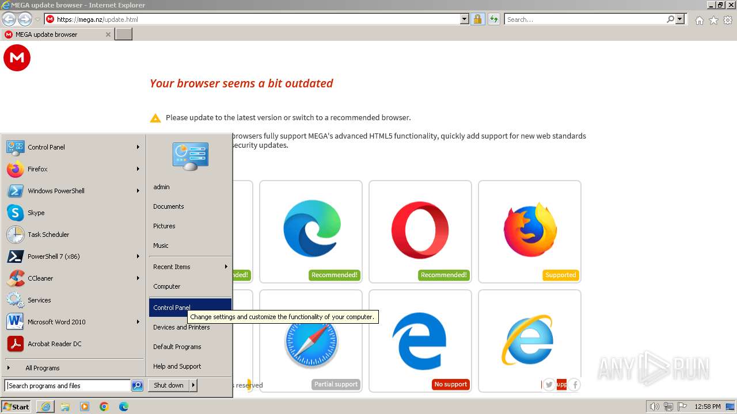The height and width of the screenshot is (414, 737).
Task: Open Computer from the Start menu
Action: click(190, 286)
